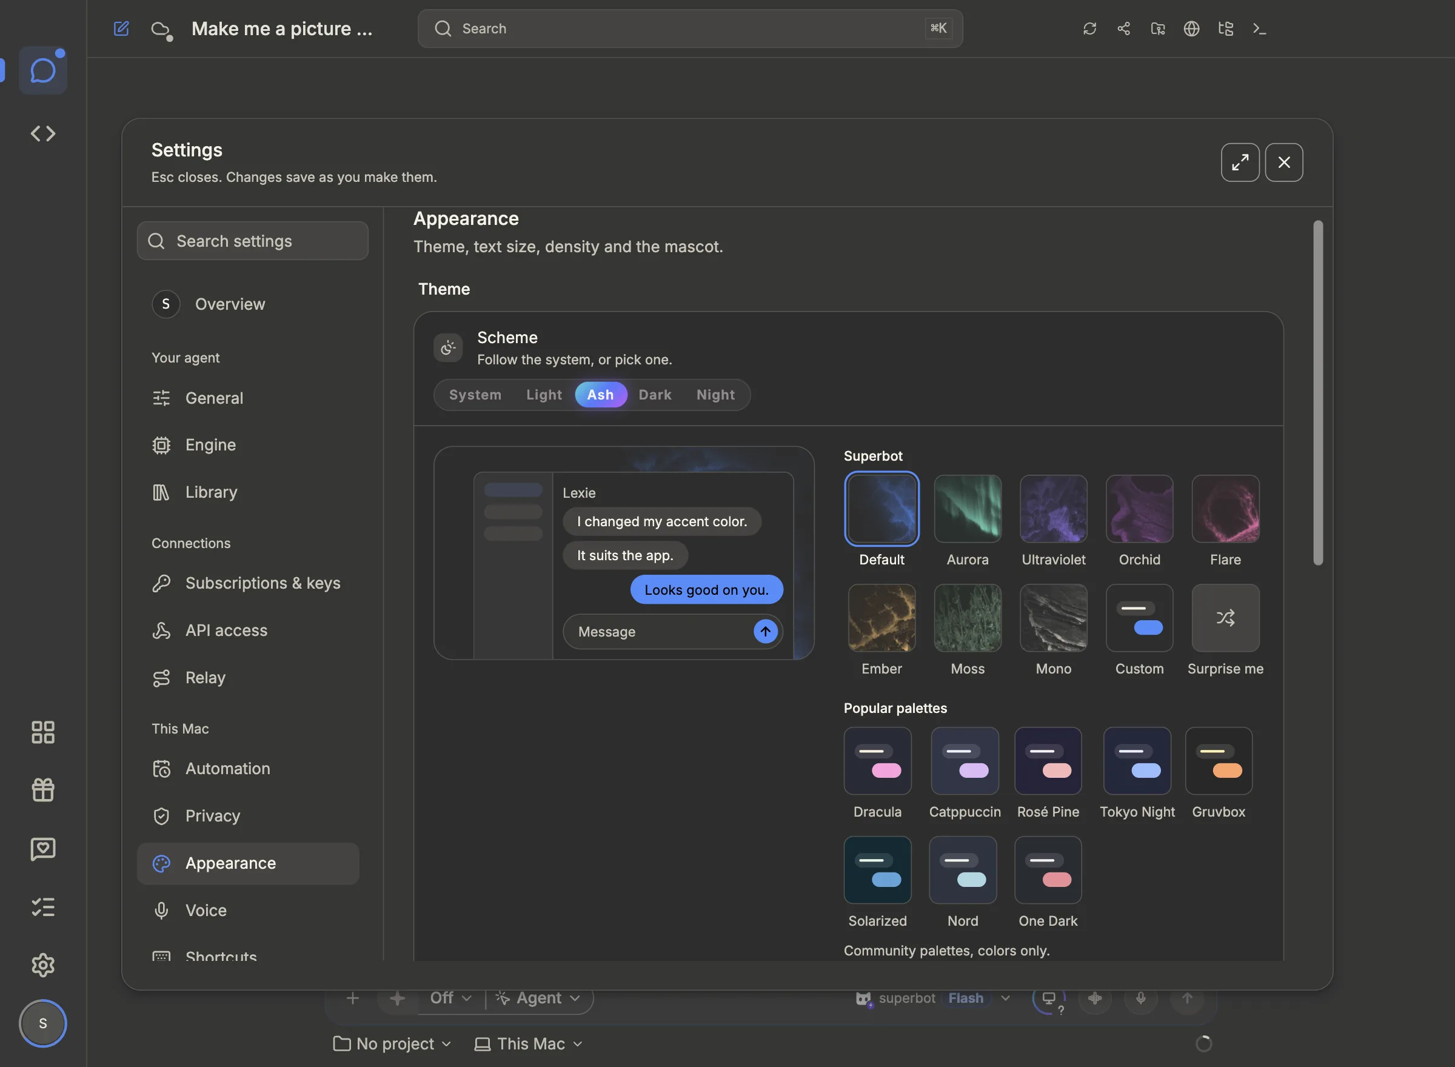1455x1067 pixels.
Task: Open the checklist tasks icon in sidebar
Action: point(43,907)
